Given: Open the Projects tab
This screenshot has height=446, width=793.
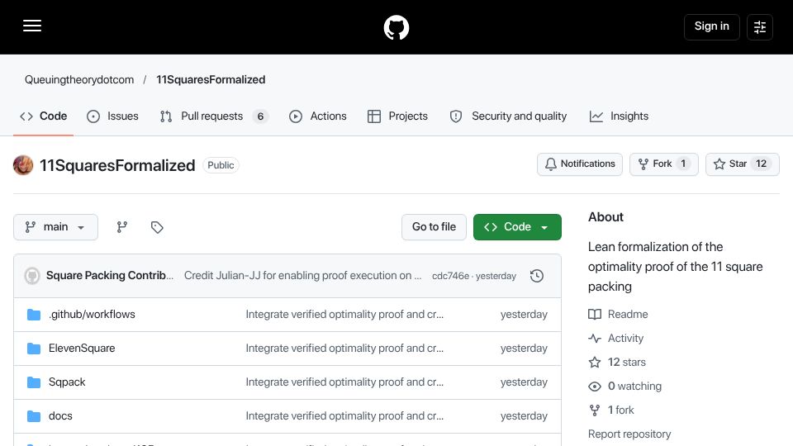Looking at the screenshot, I should [x=397, y=116].
